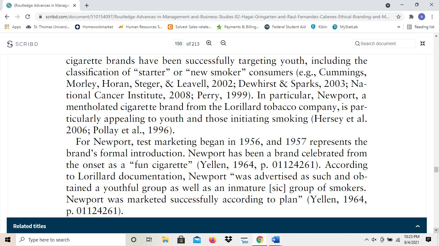
Task: Click the Search document field
Action: click(384, 44)
